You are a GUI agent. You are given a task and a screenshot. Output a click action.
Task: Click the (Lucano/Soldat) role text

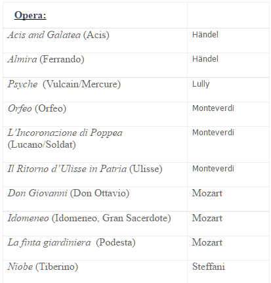pos(42,144)
